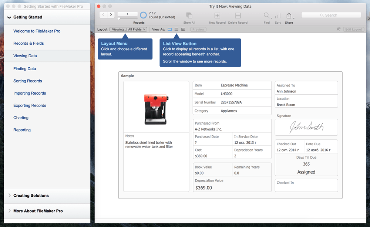Adjust the record navigation slider
The image size is (370, 227).
119,18
